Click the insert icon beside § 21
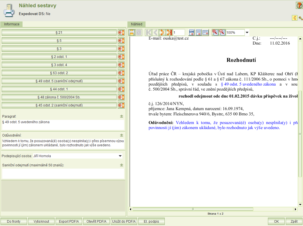This screenshot has width=303, height=226. pos(121,33)
